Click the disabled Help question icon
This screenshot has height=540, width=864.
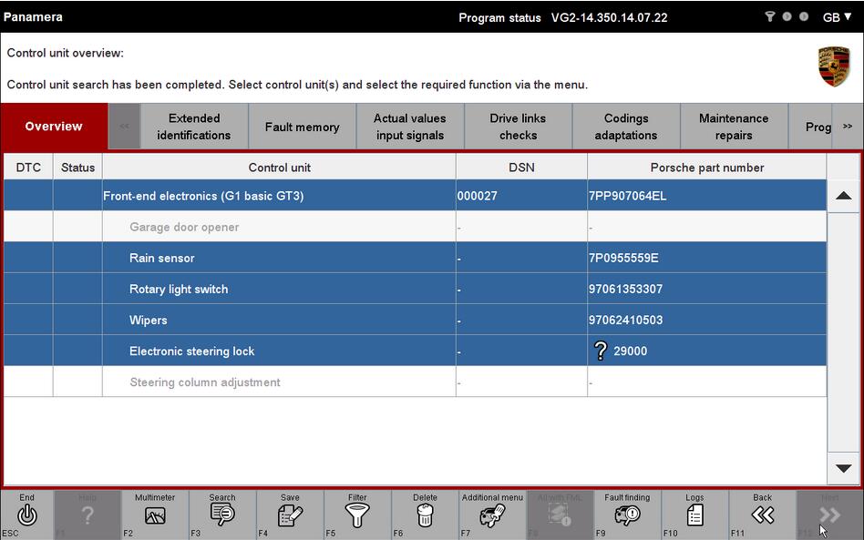pos(87,515)
